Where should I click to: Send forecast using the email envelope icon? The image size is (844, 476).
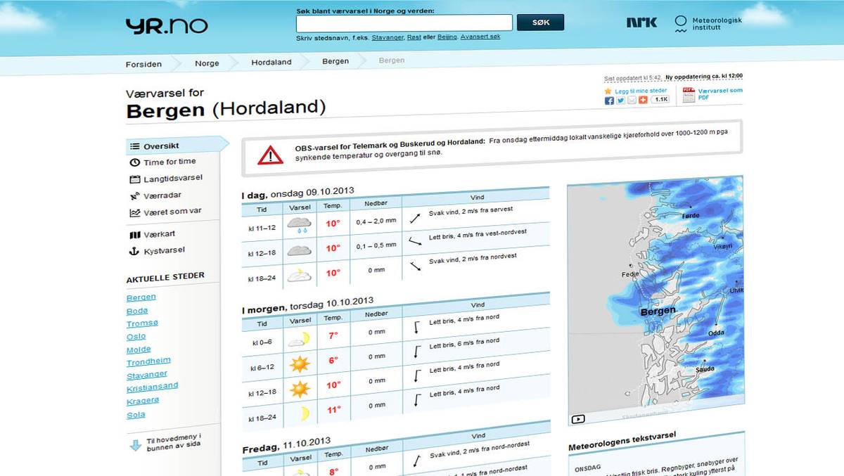tap(632, 101)
